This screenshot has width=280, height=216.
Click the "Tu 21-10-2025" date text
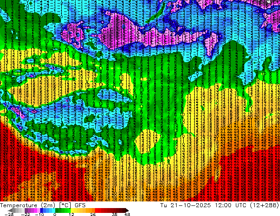click(185, 205)
